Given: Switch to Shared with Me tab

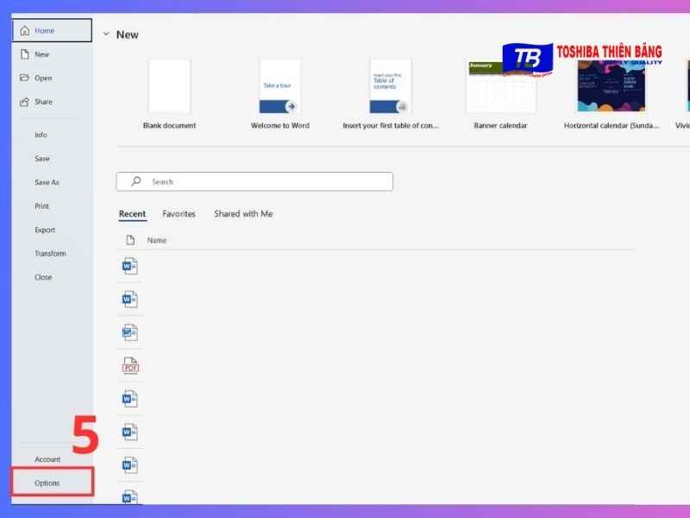Looking at the screenshot, I should click(x=243, y=214).
